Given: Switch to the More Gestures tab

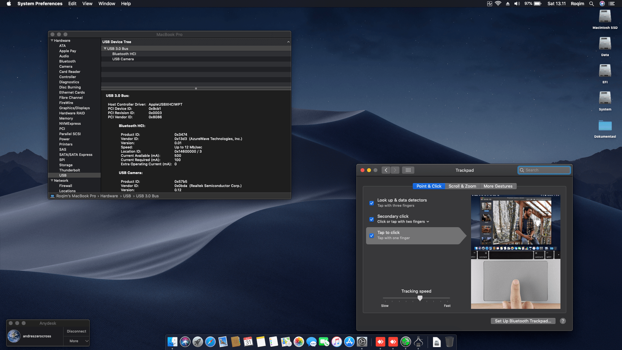Looking at the screenshot, I should [x=498, y=186].
